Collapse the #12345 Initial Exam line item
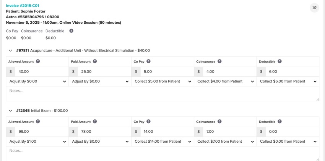 [x=10, y=111]
